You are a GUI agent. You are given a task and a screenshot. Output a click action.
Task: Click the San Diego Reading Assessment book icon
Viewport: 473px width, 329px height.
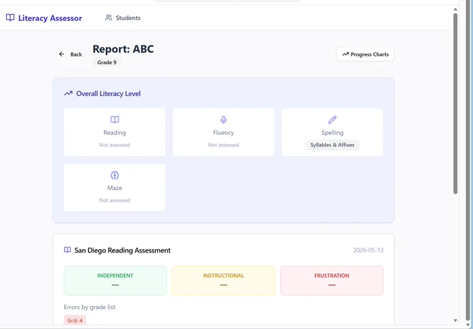67,250
